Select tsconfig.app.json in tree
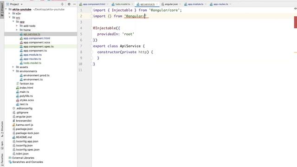The width and height of the screenshot is (297, 167). point(27,141)
